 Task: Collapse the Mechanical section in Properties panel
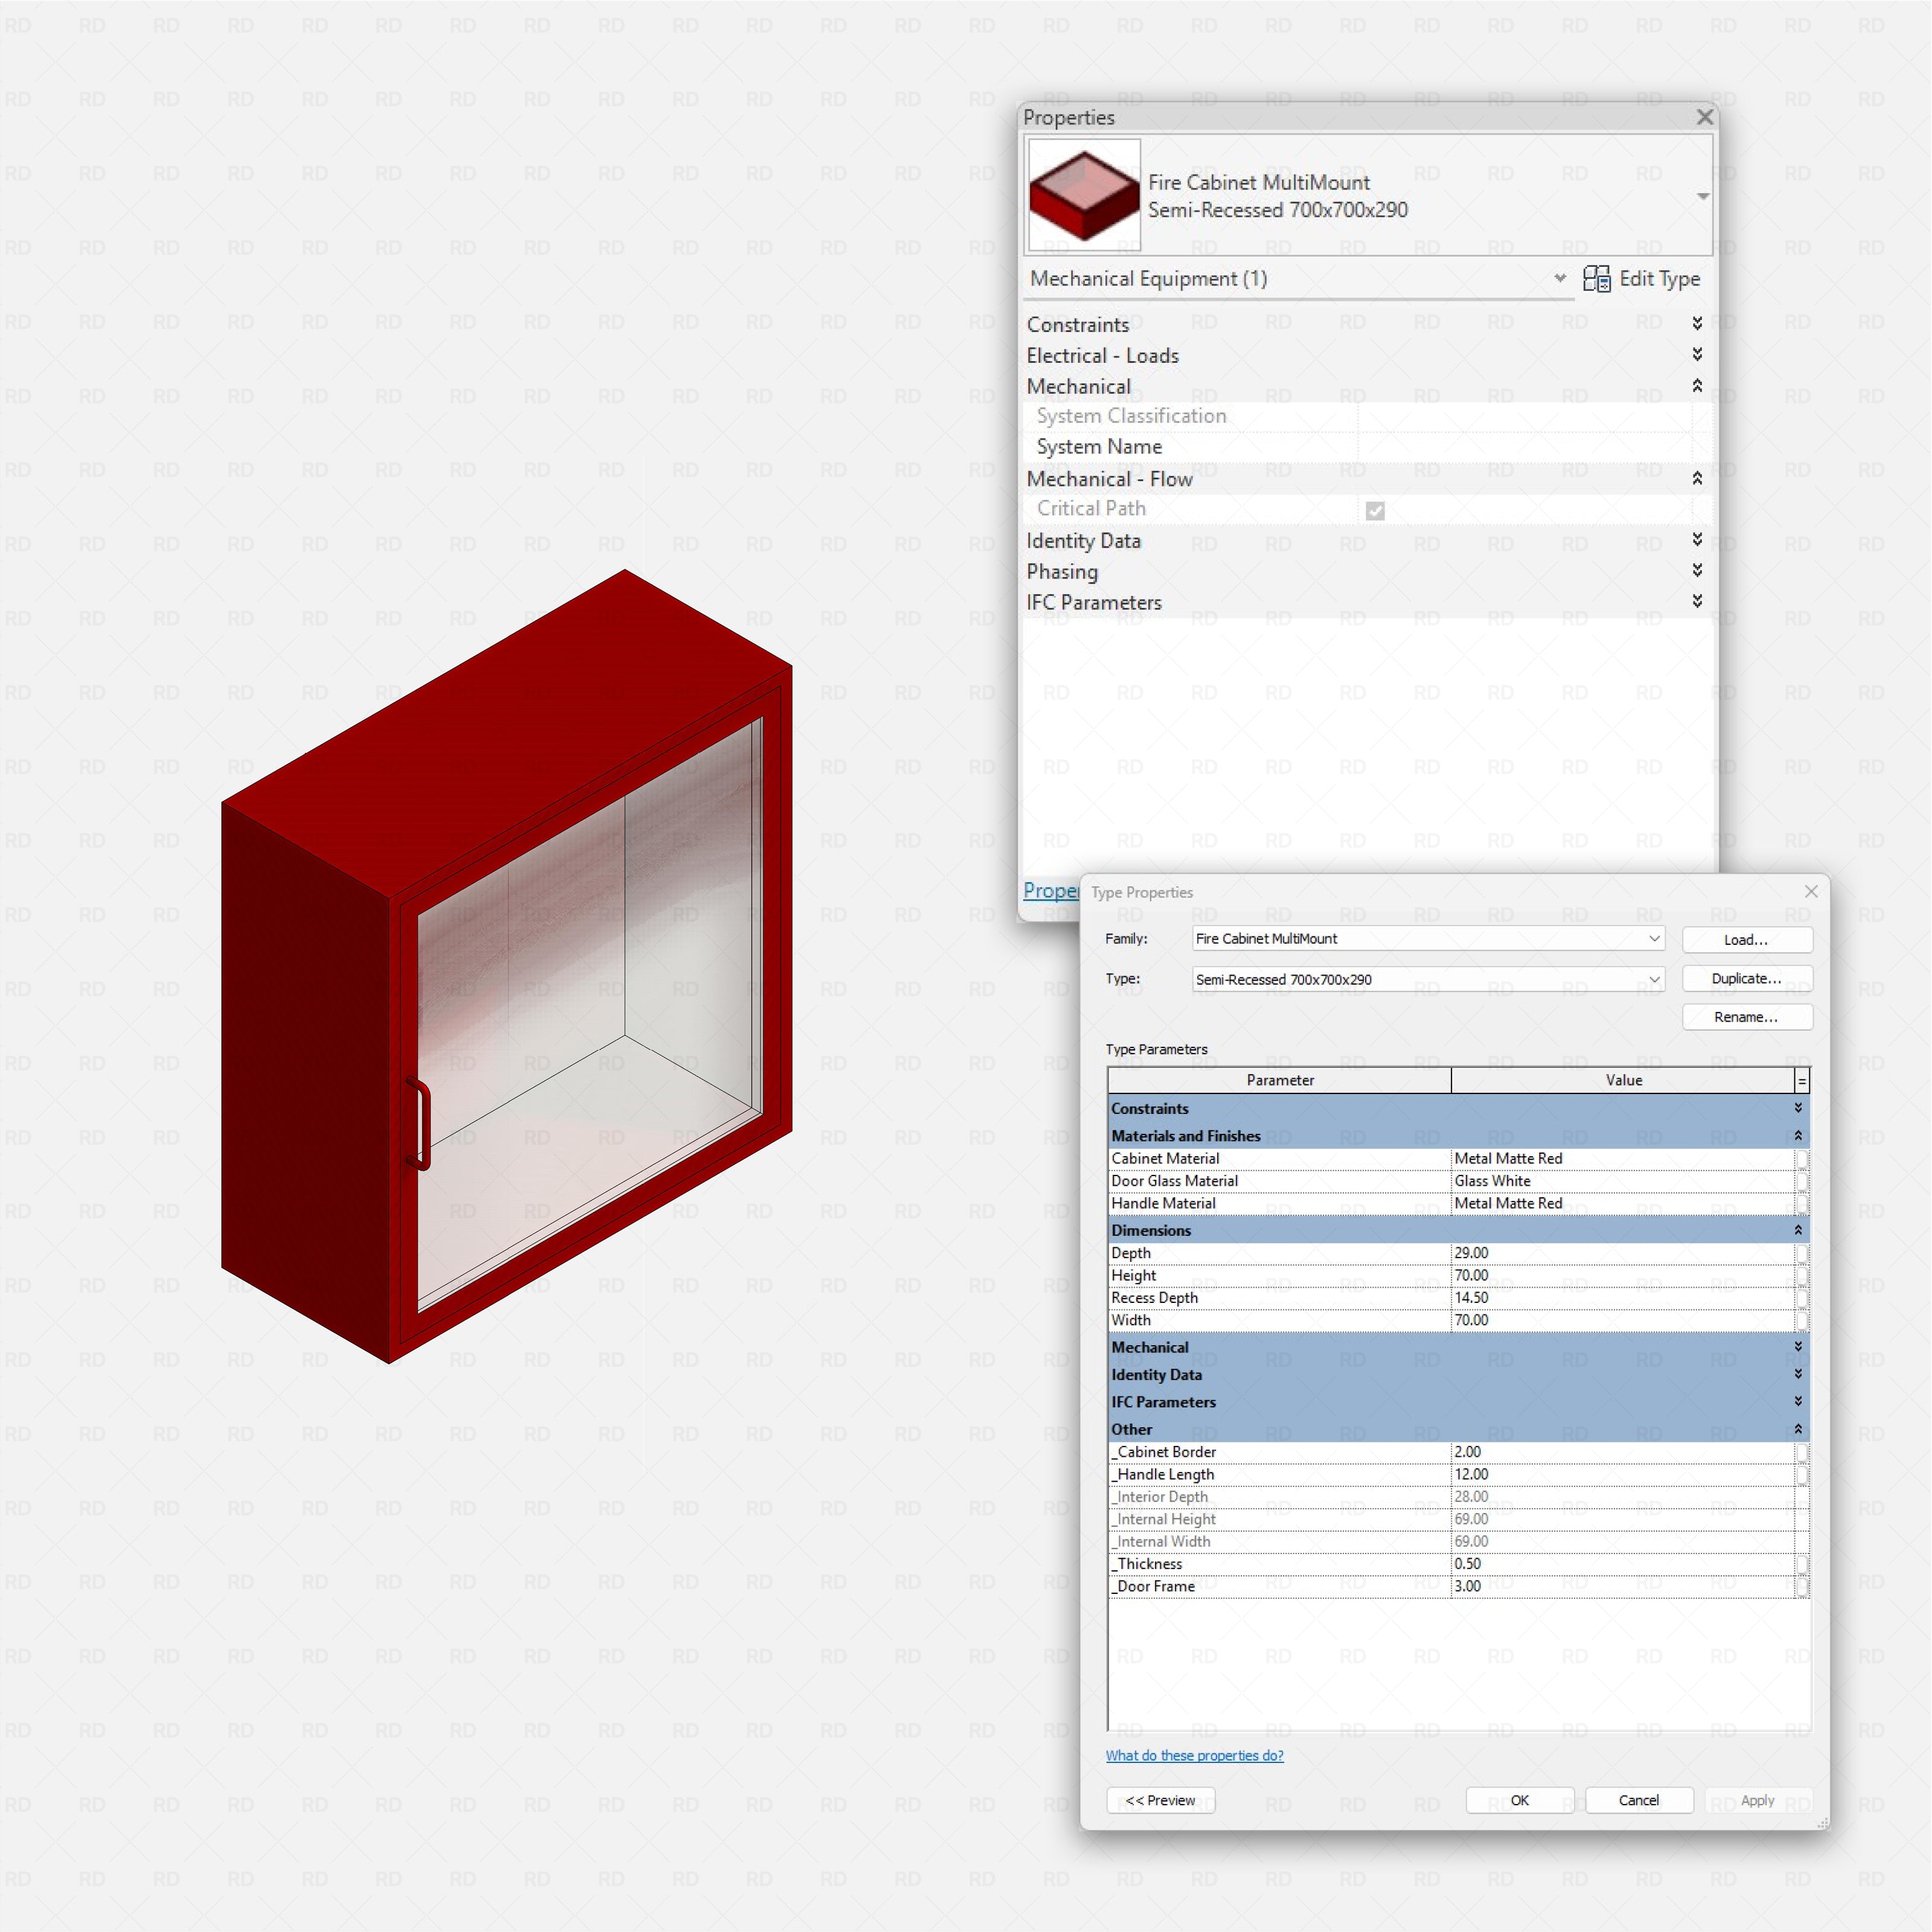1697,385
